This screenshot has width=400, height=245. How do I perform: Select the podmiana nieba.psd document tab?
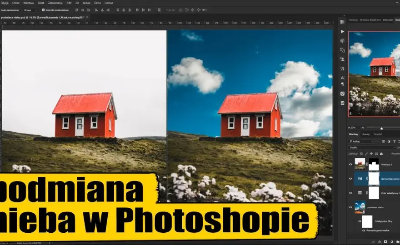(x=43, y=17)
